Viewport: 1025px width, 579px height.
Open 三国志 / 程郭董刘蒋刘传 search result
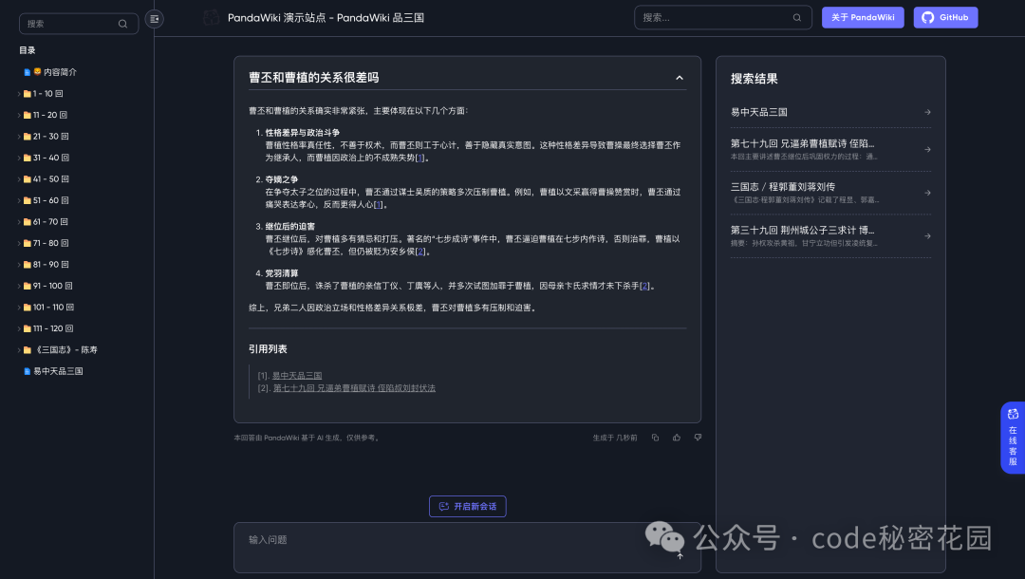point(782,187)
